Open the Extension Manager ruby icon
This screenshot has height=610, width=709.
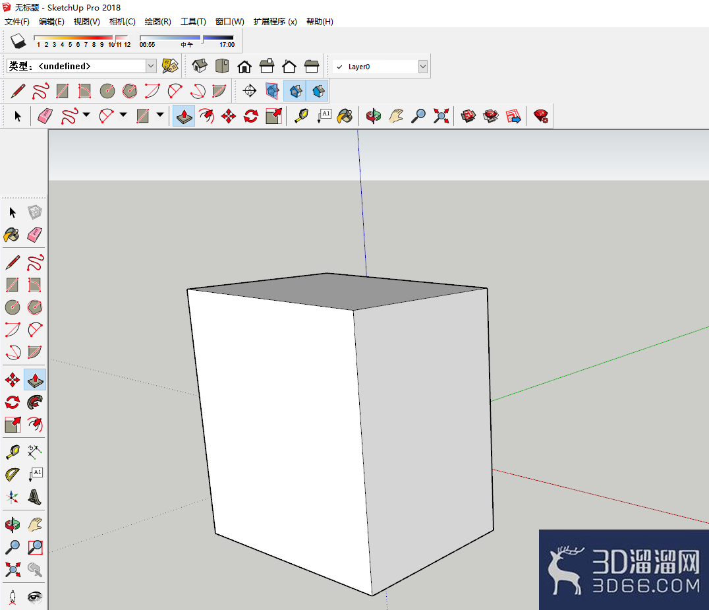click(x=541, y=116)
